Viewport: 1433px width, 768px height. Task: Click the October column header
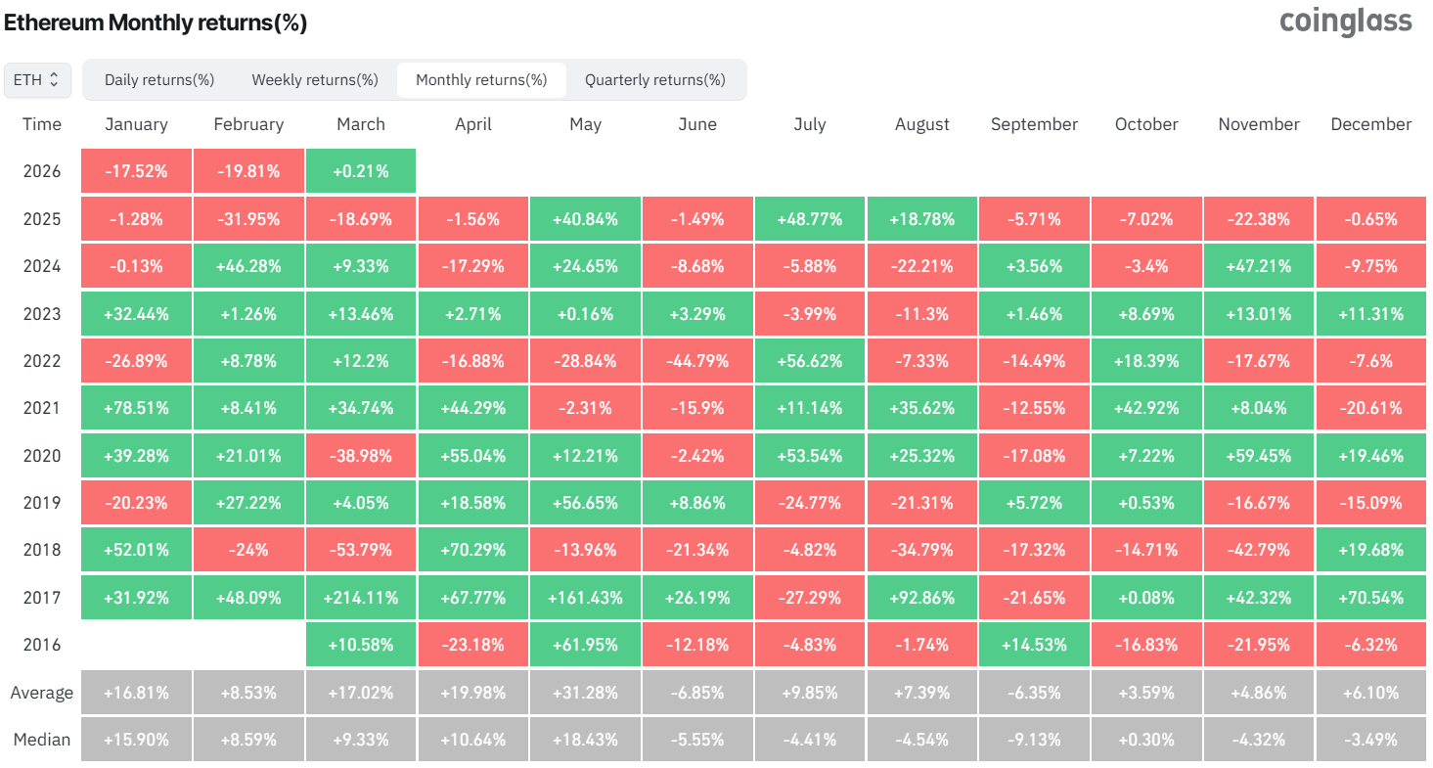click(1146, 124)
